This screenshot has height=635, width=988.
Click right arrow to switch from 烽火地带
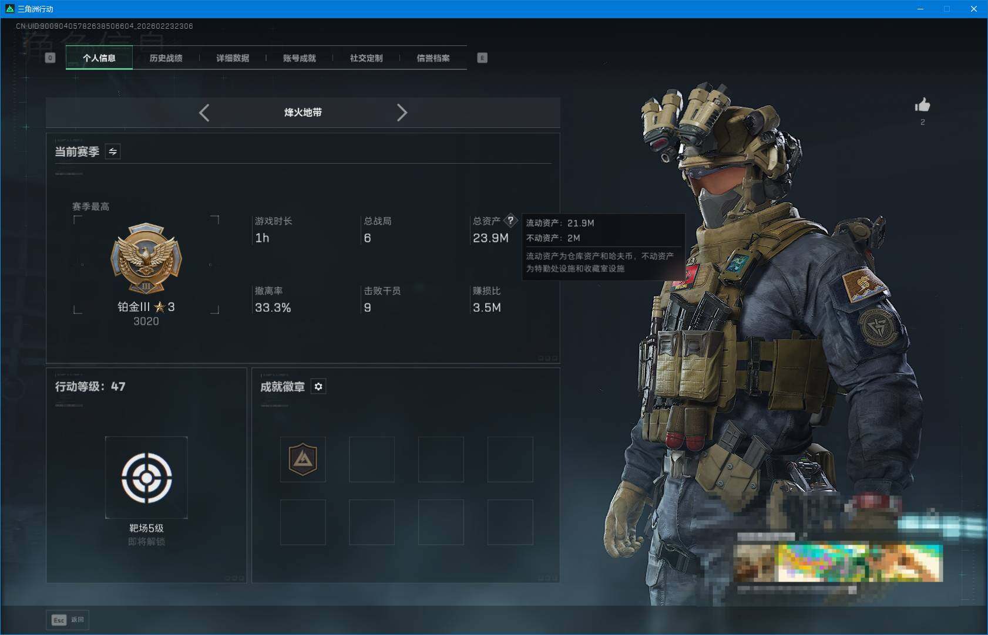(x=402, y=112)
